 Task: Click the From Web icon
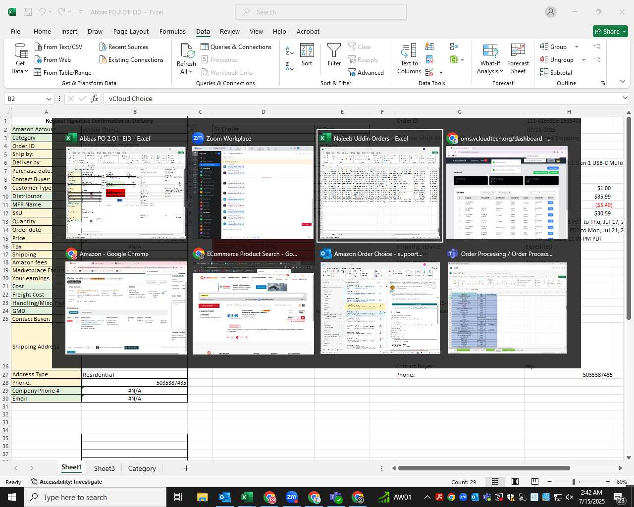pyautogui.click(x=38, y=59)
